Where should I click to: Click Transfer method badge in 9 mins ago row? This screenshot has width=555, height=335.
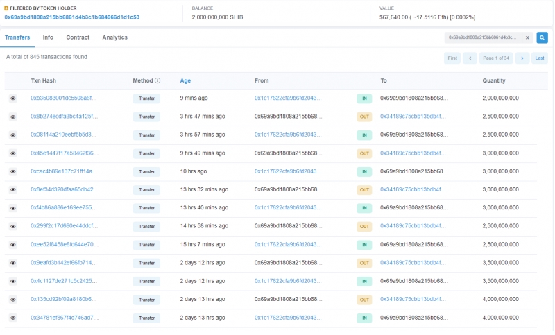146,98
